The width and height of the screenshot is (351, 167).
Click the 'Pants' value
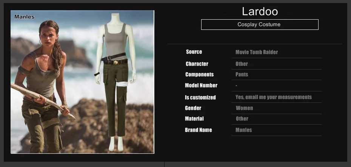tap(242, 74)
